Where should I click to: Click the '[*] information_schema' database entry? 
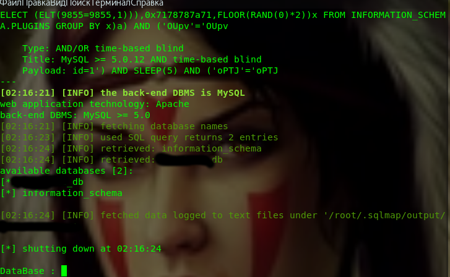[x=61, y=193]
